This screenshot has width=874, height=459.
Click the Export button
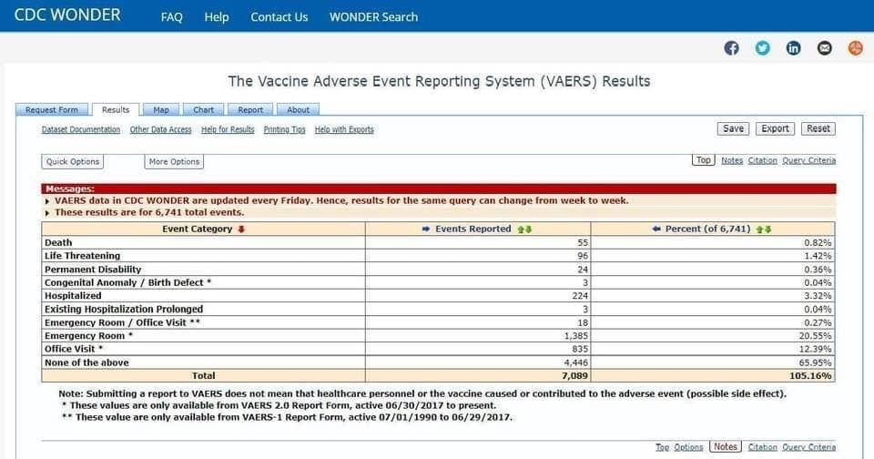tap(776, 128)
